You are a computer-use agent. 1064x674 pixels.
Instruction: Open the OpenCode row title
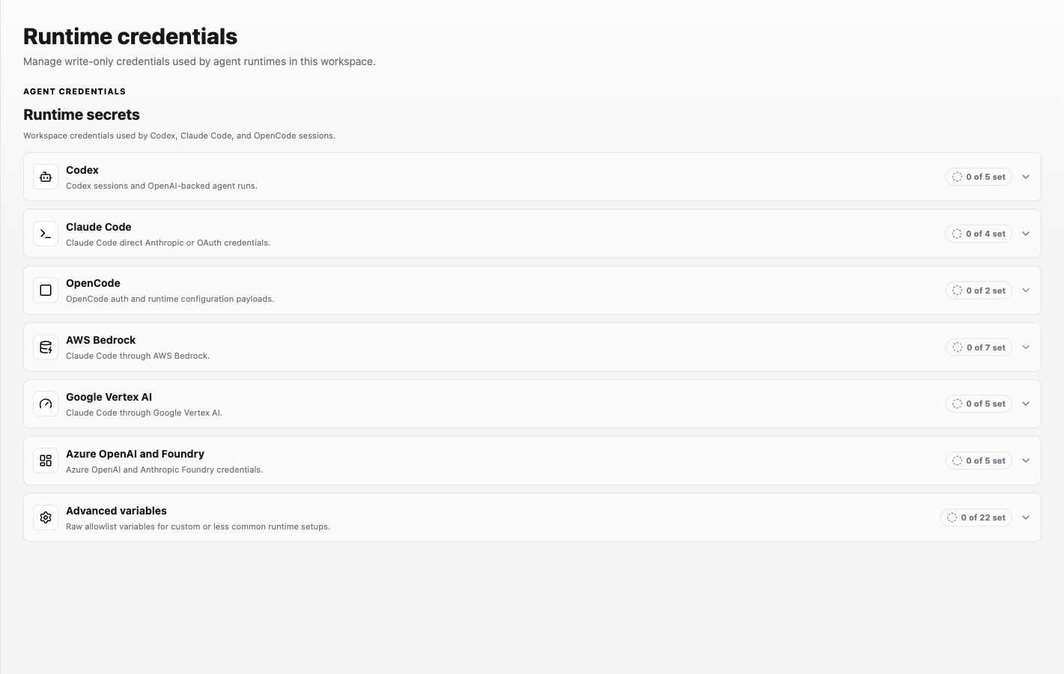coord(93,283)
